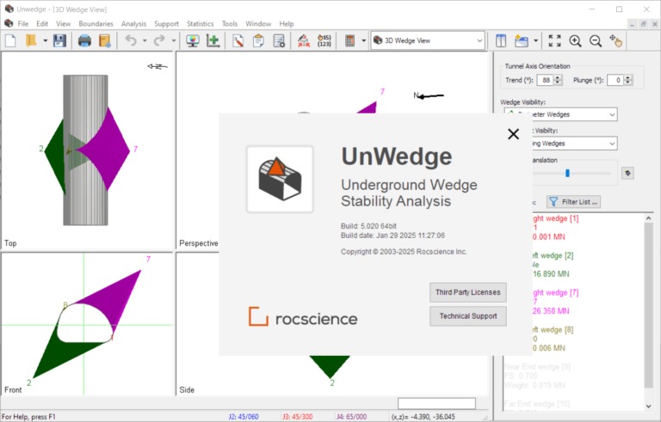Click the 'J2: 45/060' status bar entry

244,417
